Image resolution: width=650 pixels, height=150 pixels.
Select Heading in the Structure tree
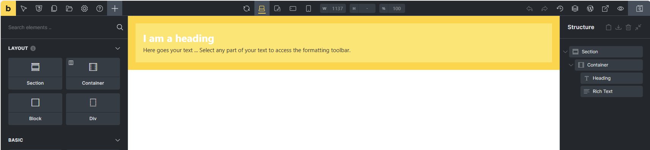[611, 78]
